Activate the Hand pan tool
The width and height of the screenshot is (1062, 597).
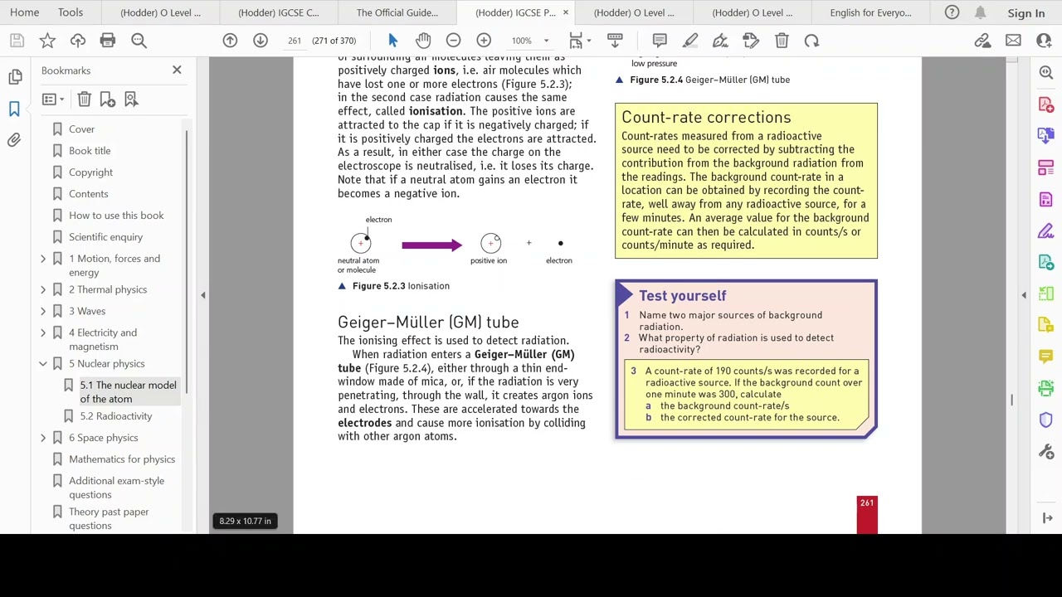click(423, 41)
